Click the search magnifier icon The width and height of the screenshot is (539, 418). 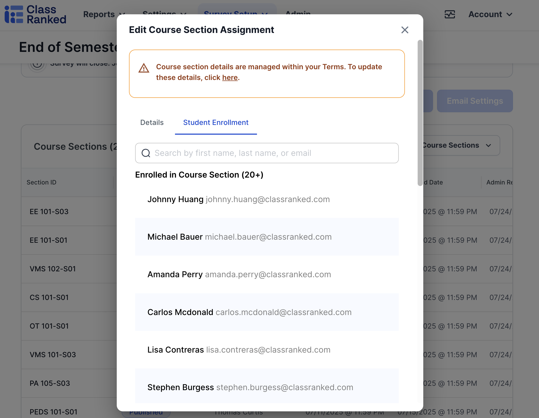pos(146,153)
